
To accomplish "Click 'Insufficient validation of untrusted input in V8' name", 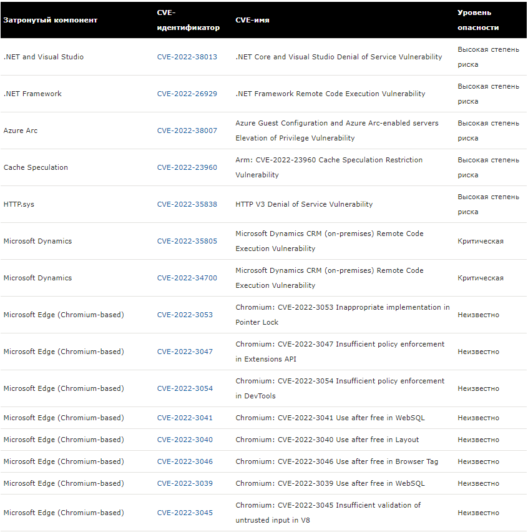I will click(x=328, y=513).
